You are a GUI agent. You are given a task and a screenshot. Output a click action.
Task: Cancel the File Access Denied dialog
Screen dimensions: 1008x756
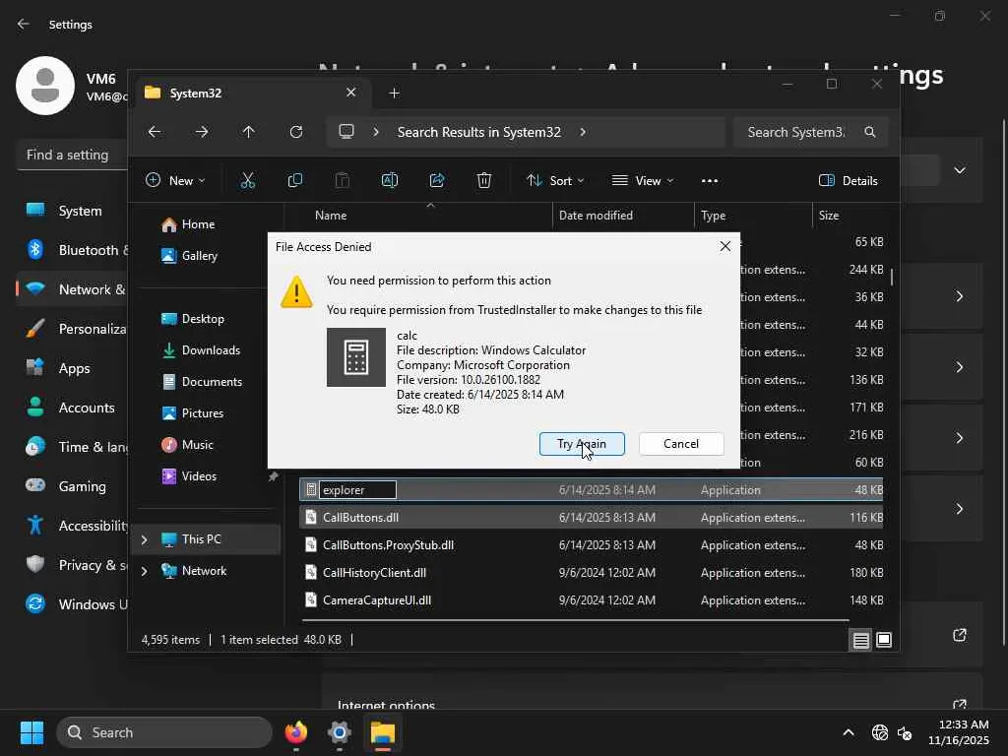pyautogui.click(x=681, y=444)
